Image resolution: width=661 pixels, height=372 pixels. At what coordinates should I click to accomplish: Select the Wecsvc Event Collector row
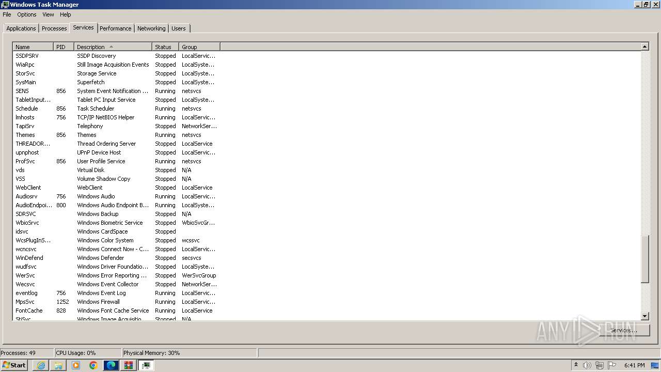click(116, 284)
